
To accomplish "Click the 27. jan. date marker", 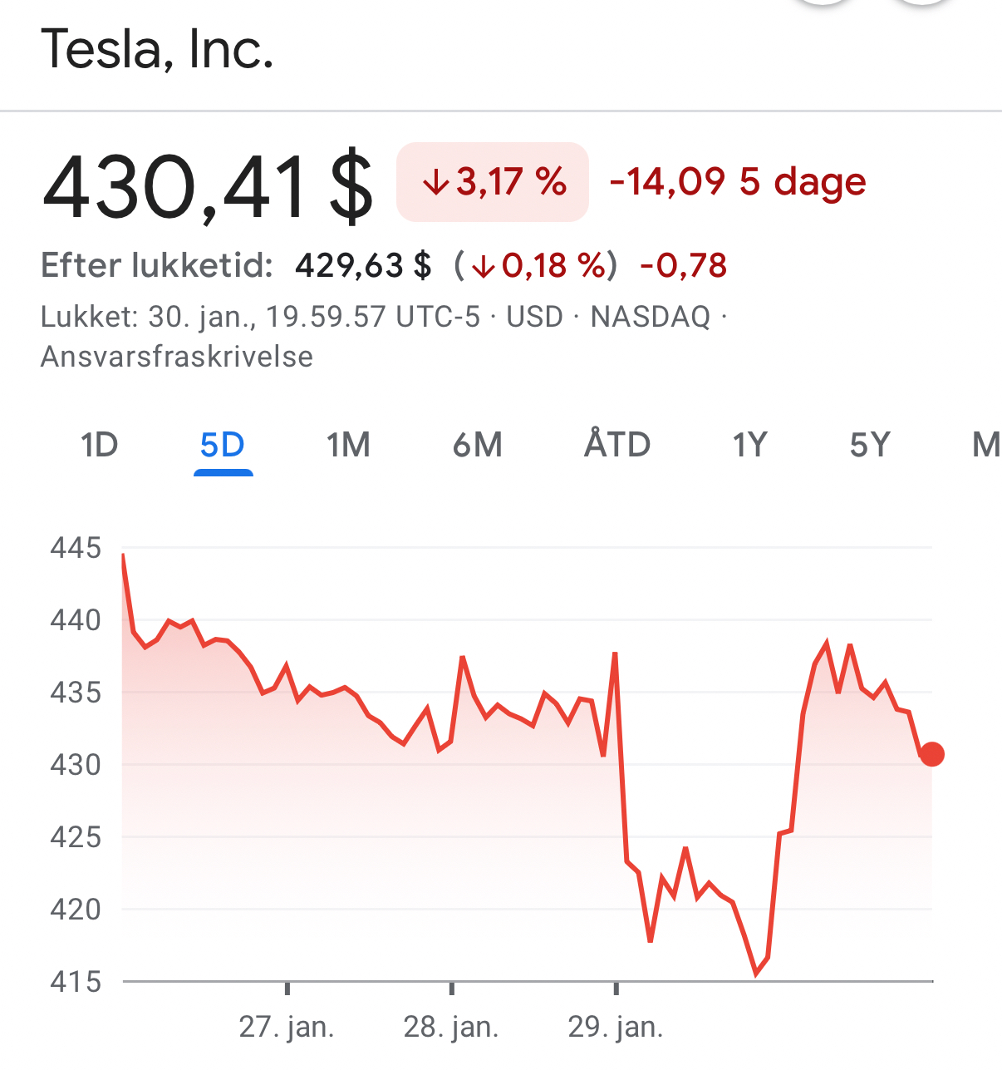I will (x=287, y=1028).
